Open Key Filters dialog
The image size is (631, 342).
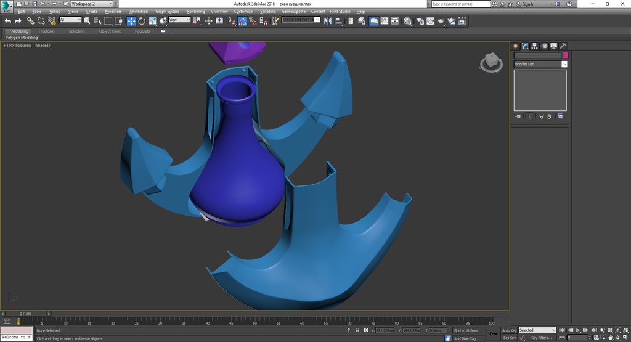click(541, 338)
